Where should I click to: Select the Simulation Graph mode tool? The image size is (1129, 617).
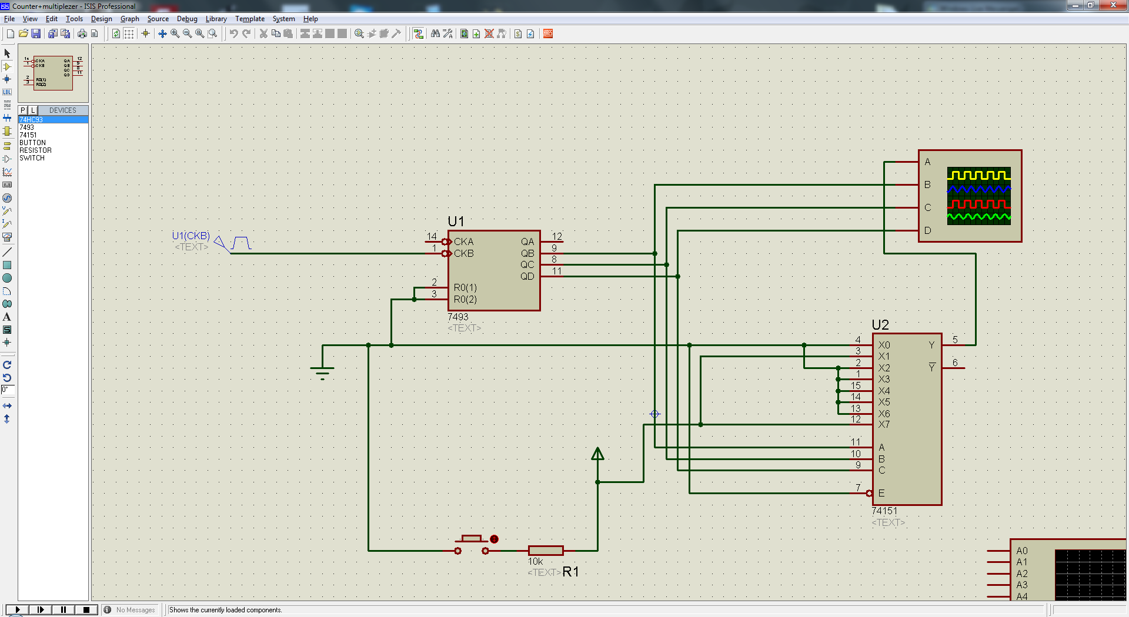coord(7,172)
